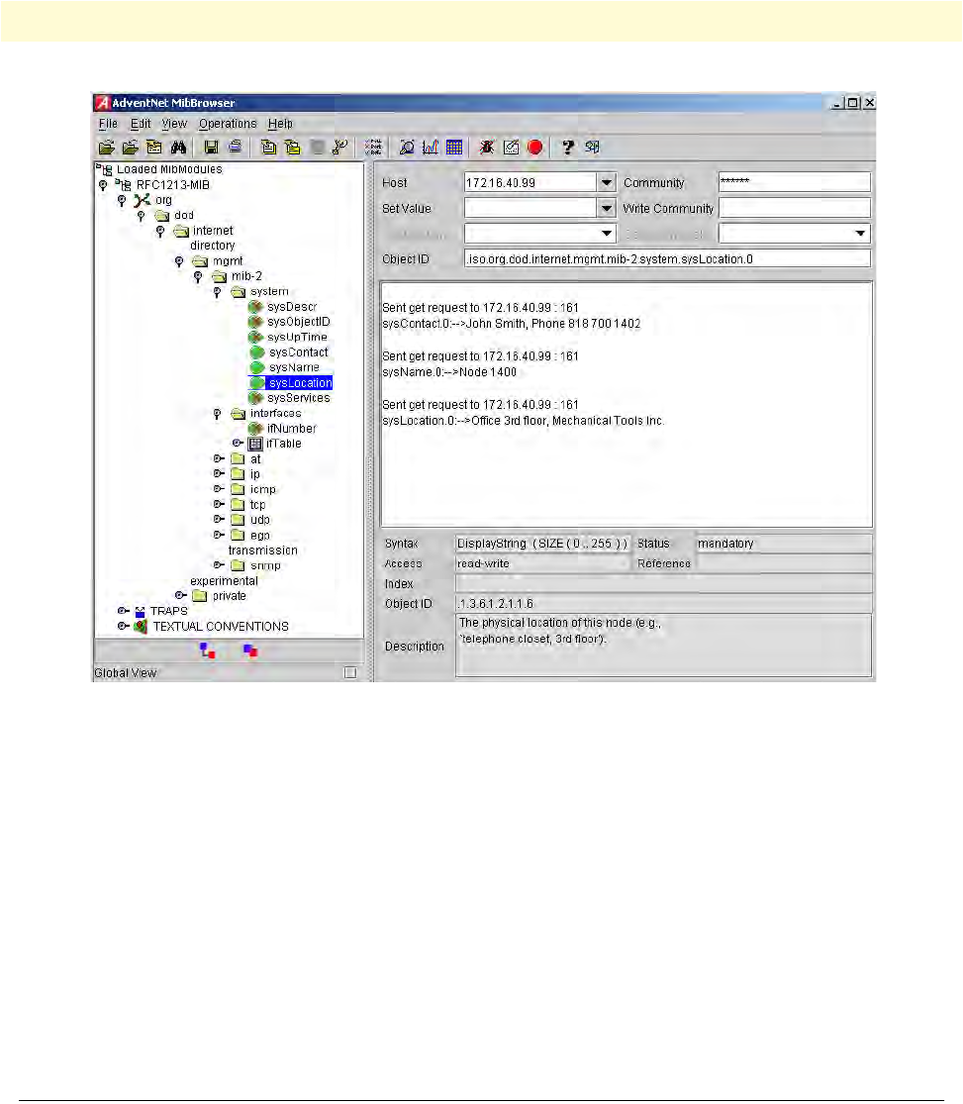Open the Help menu
Viewport: 963px width, 1104px height.
pos(280,124)
